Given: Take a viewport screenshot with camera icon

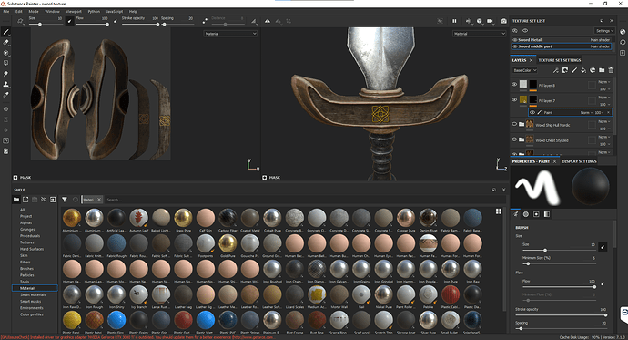Looking at the screenshot, I should tap(503, 21).
